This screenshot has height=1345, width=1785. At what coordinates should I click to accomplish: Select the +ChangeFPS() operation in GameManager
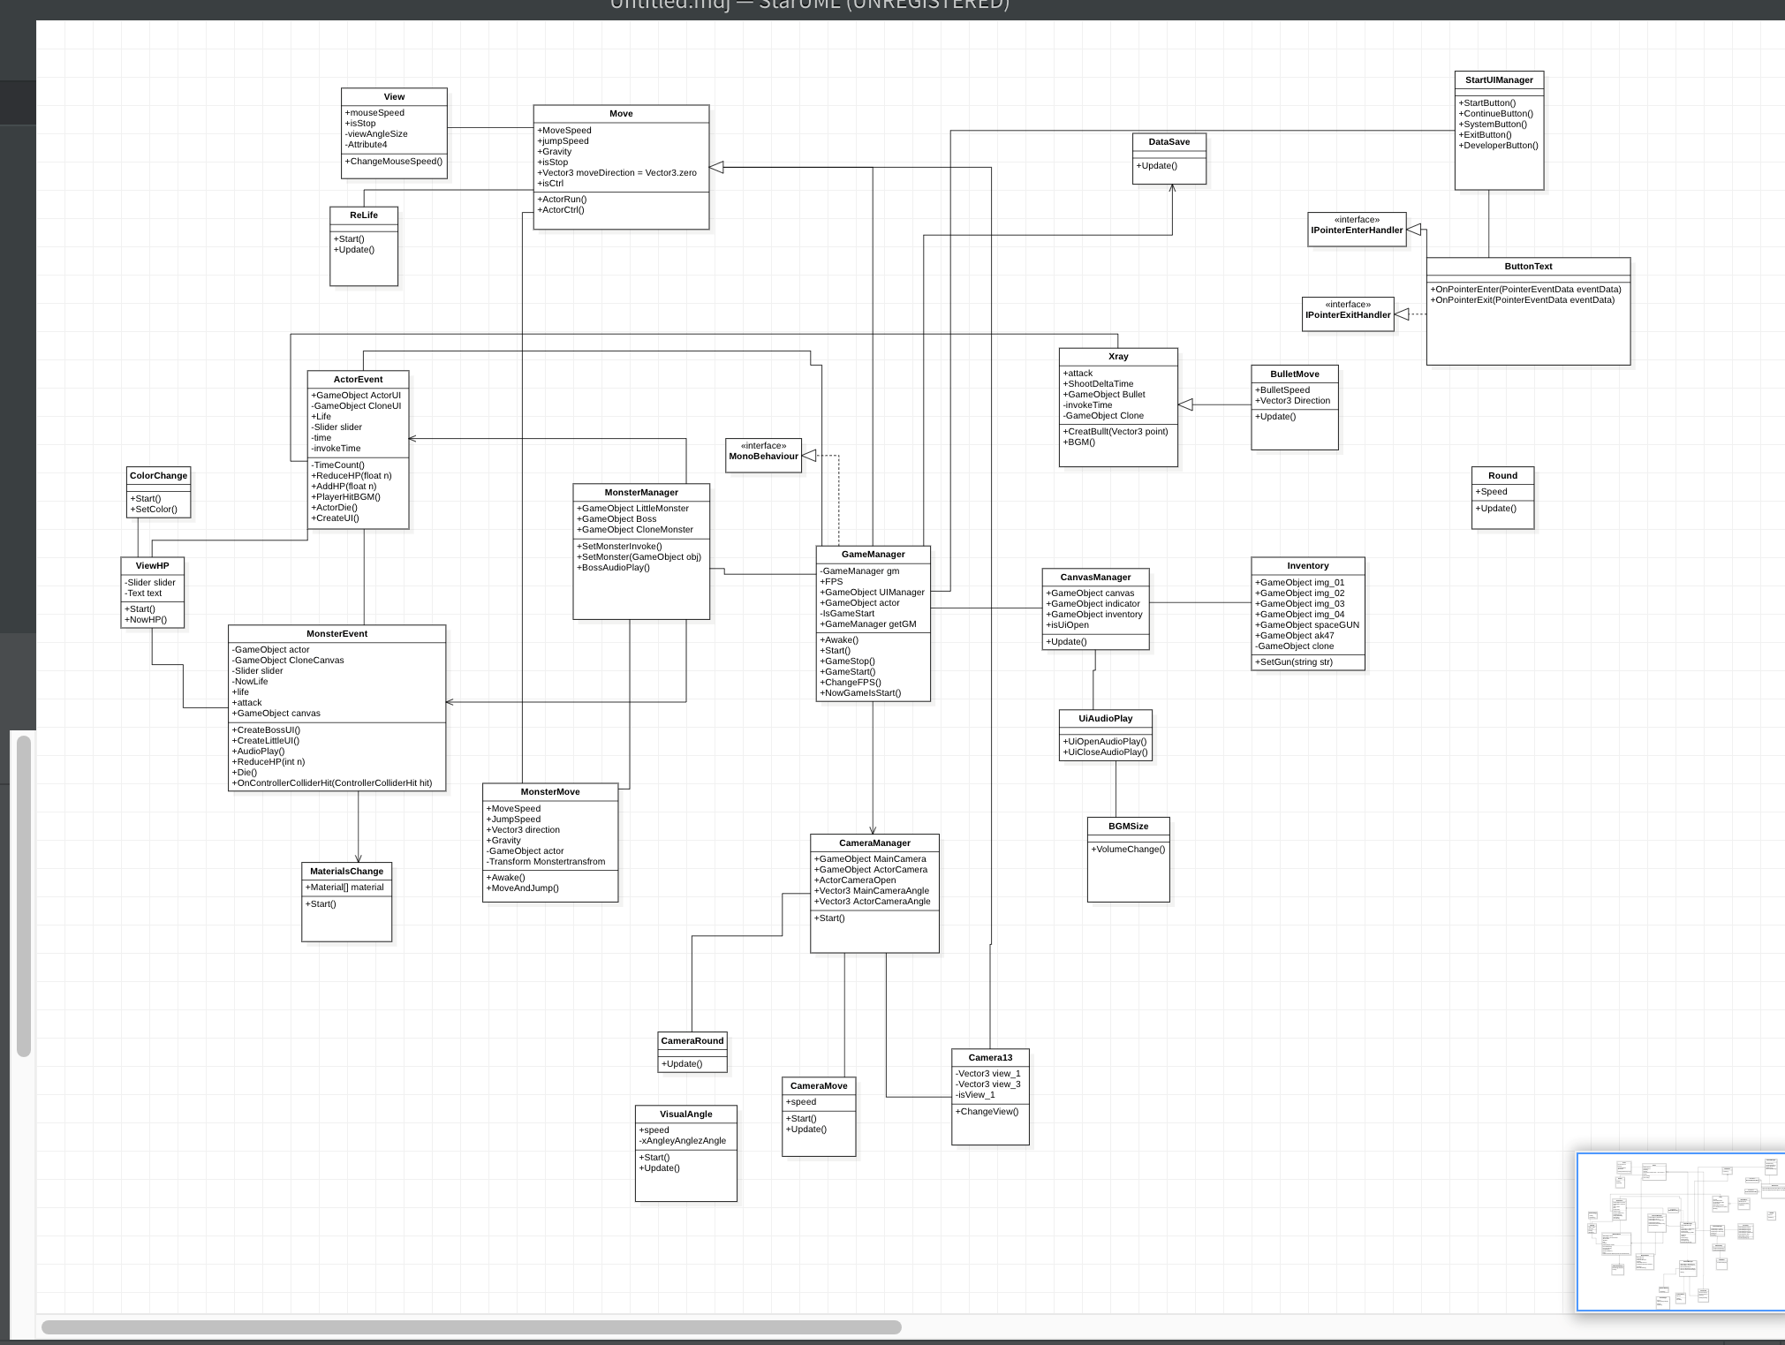(x=851, y=683)
